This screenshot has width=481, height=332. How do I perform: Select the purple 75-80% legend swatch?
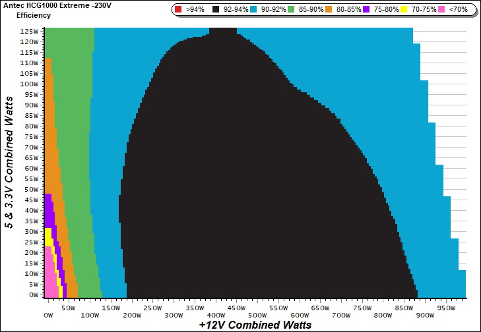[364, 10]
